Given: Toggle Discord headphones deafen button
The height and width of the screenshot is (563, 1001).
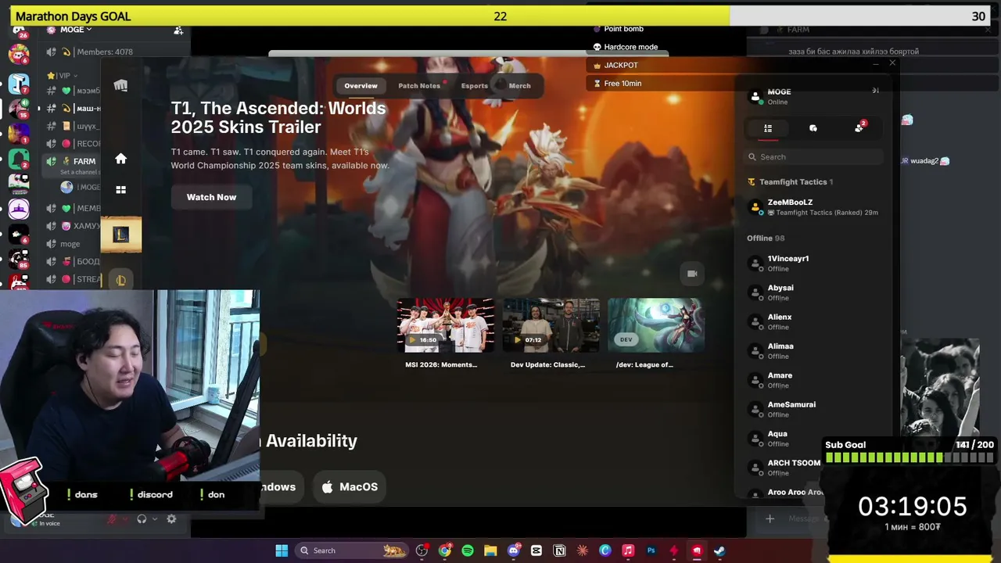Looking at the screenshot, I should click(x=142, y=518).
